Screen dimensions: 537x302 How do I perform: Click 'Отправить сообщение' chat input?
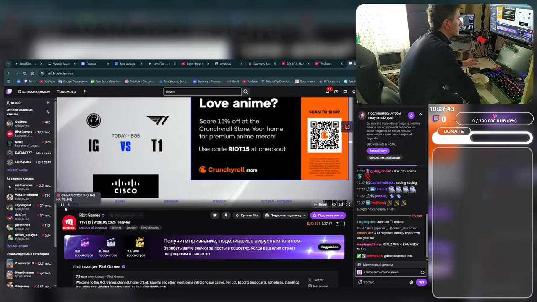point(391,272)
